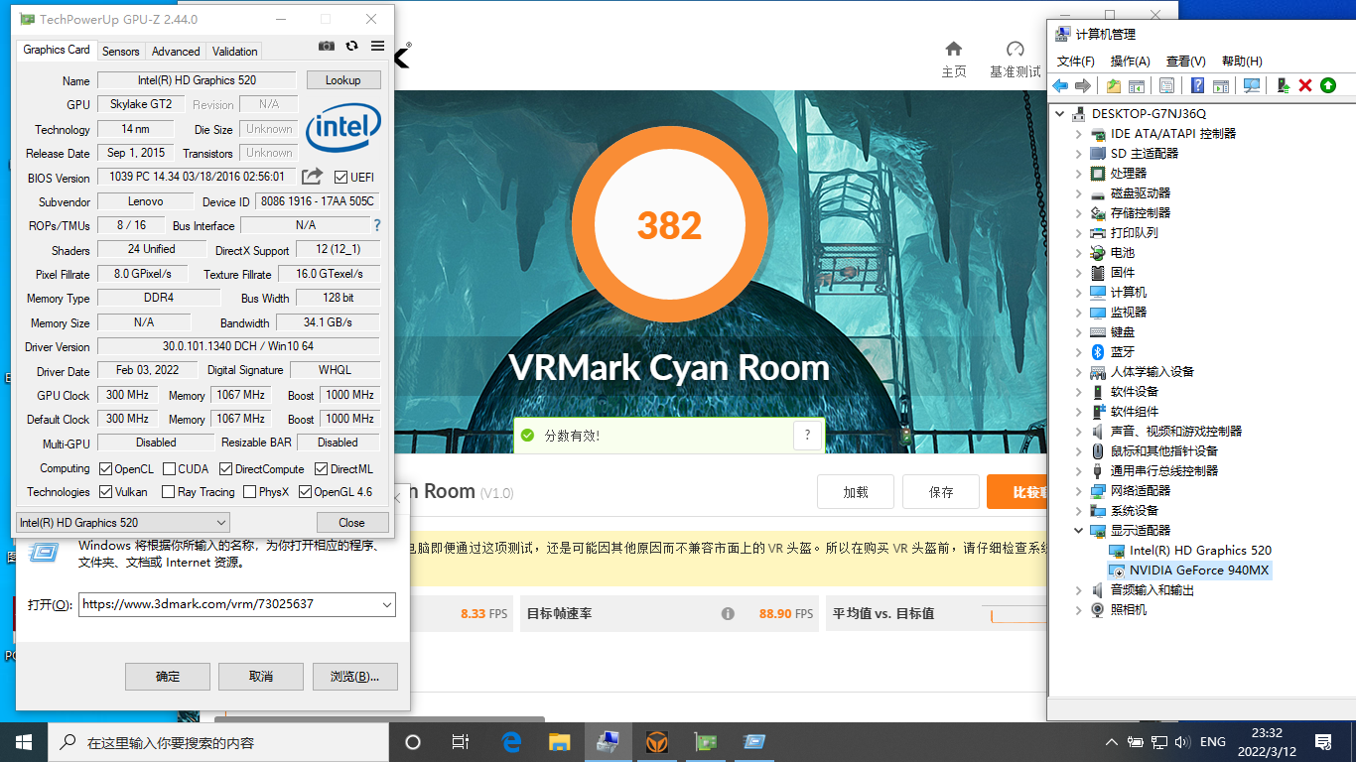Toggle the Vulkan checkbox

point(106,491)
